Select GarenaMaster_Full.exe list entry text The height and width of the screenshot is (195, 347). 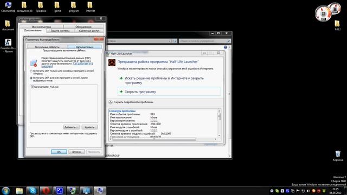click(46, 87)
